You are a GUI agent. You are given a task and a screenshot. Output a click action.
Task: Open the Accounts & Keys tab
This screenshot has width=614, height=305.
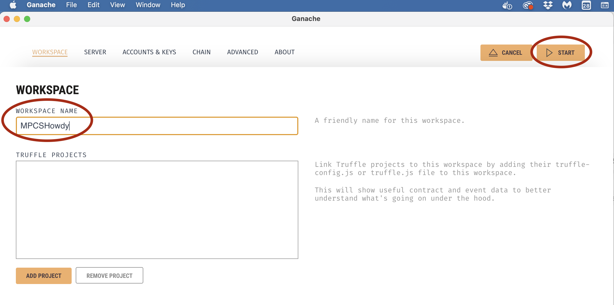(x=149, y=52)
